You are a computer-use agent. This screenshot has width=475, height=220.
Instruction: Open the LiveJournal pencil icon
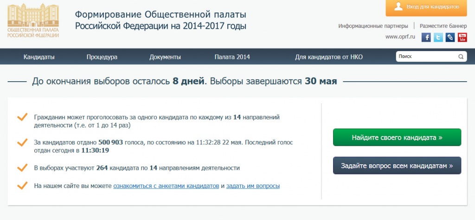(x=450, y=37)
